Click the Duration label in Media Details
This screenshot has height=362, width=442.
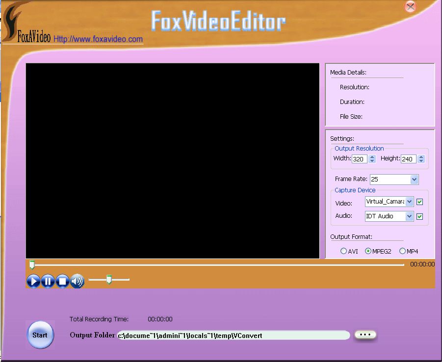352,102
